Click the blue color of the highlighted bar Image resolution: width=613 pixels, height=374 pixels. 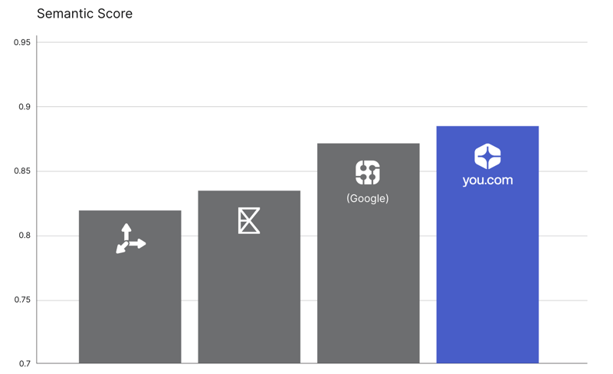click(x=487, y=273)
